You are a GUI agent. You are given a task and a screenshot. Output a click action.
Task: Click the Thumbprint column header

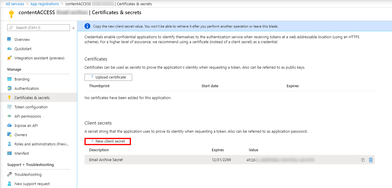tap(99, 86)
